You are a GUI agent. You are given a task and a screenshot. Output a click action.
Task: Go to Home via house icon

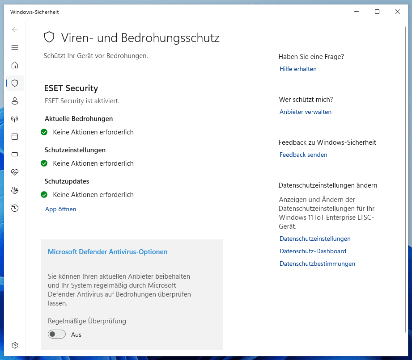pos(15,65)
